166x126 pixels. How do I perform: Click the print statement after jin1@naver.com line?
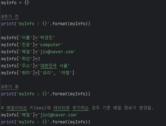[46, 122]
